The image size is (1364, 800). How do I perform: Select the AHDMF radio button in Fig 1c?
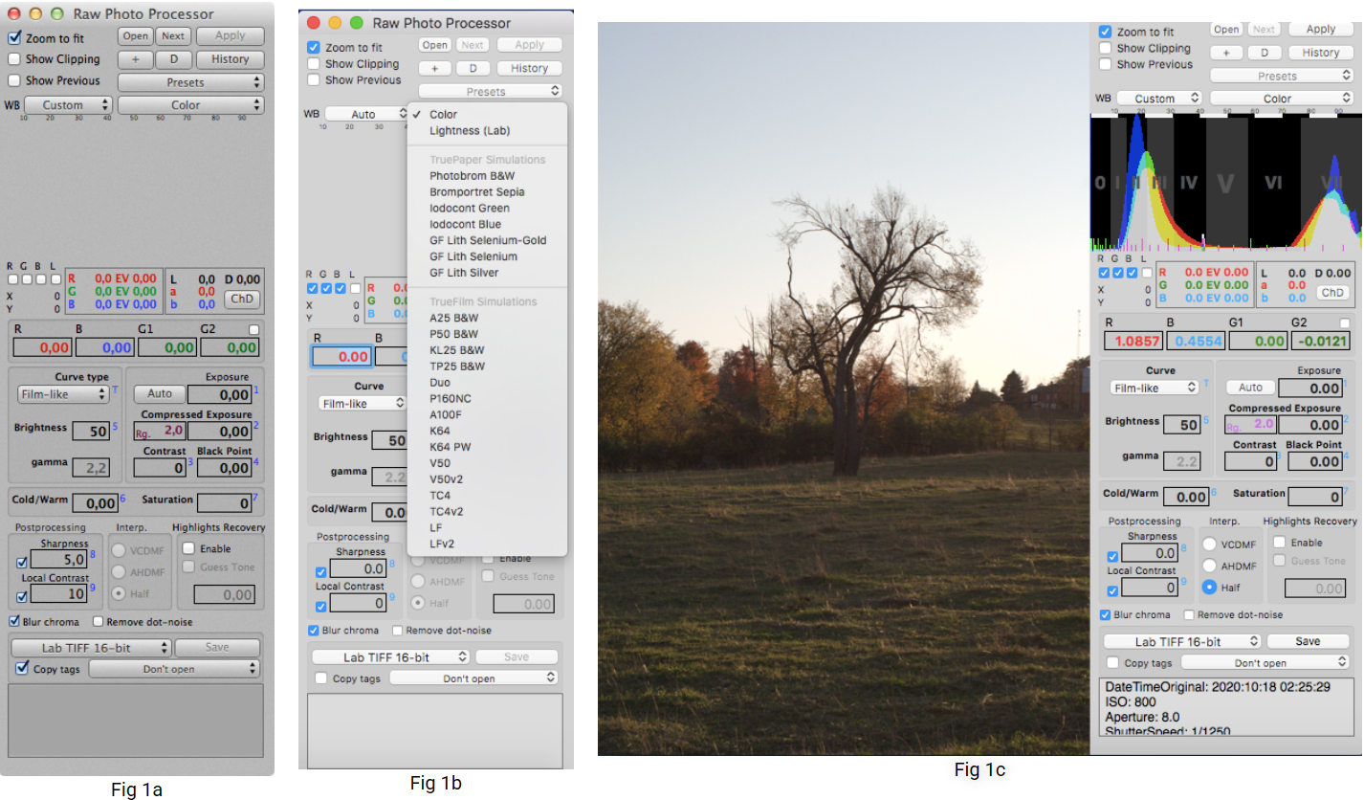(x=1210, y=565)
